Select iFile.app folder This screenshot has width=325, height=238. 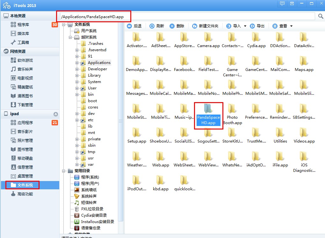tap(280, 159)
